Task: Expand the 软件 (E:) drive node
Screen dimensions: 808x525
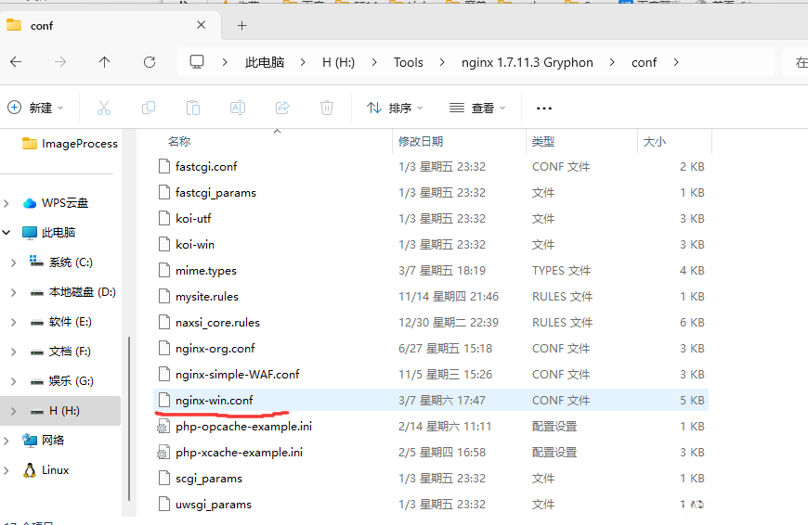Action: pos(13,322)
